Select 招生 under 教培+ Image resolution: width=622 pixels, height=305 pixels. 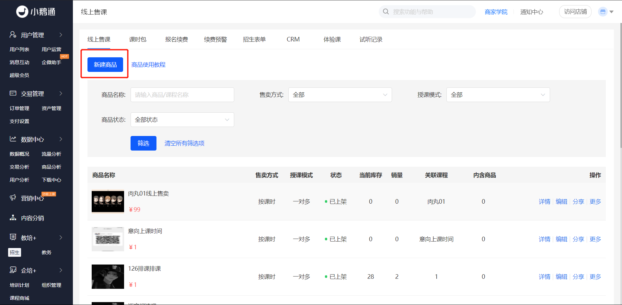click(15, 252)
